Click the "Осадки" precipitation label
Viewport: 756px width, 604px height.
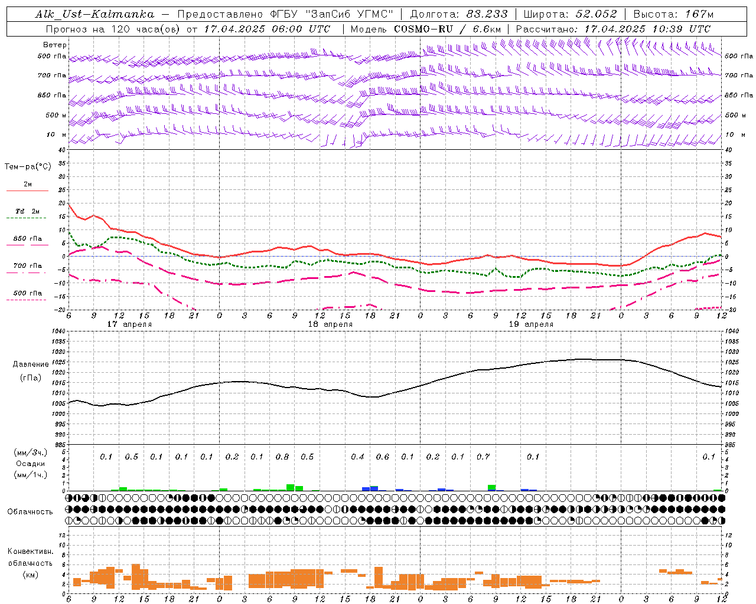tap(30, 464)
